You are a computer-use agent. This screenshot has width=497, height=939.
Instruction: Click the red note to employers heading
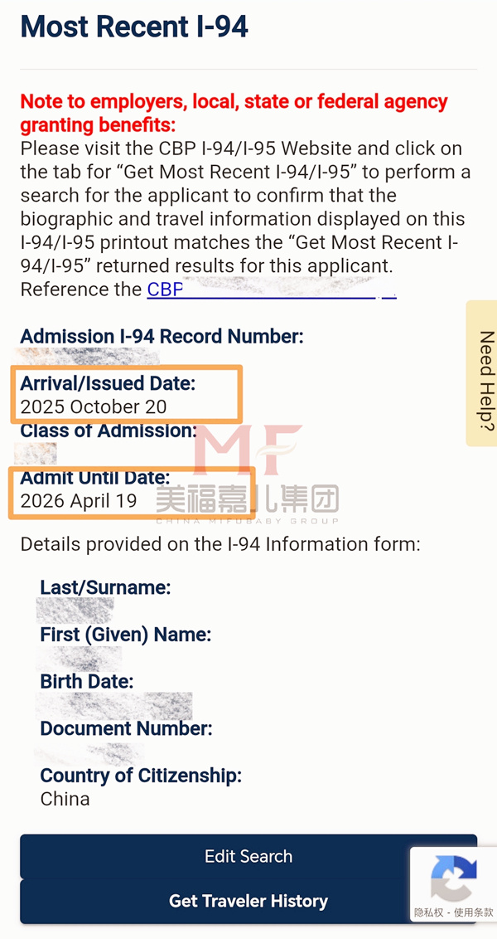point(234,114)
